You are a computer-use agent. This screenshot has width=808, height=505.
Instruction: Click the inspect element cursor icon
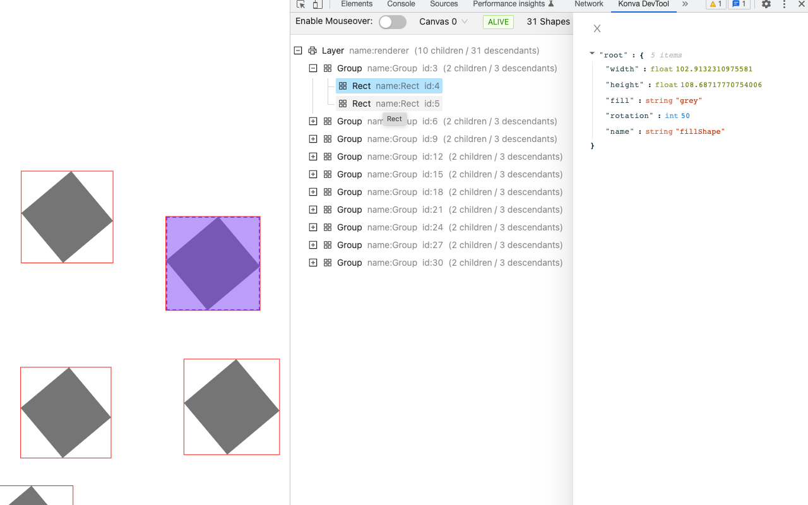click(301, 4)
